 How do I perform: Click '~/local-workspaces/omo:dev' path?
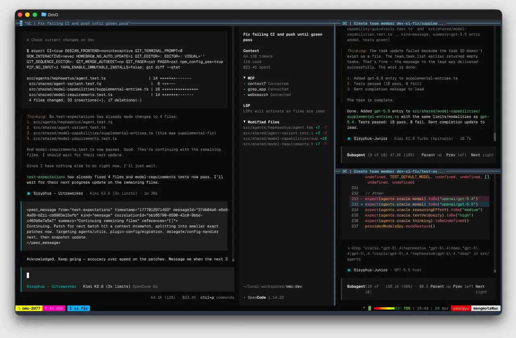coord(273,287)
